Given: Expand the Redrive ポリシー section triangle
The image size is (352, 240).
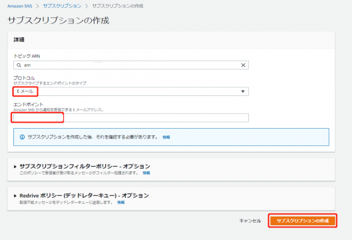Looking at the screenshot, I should 15,196.
